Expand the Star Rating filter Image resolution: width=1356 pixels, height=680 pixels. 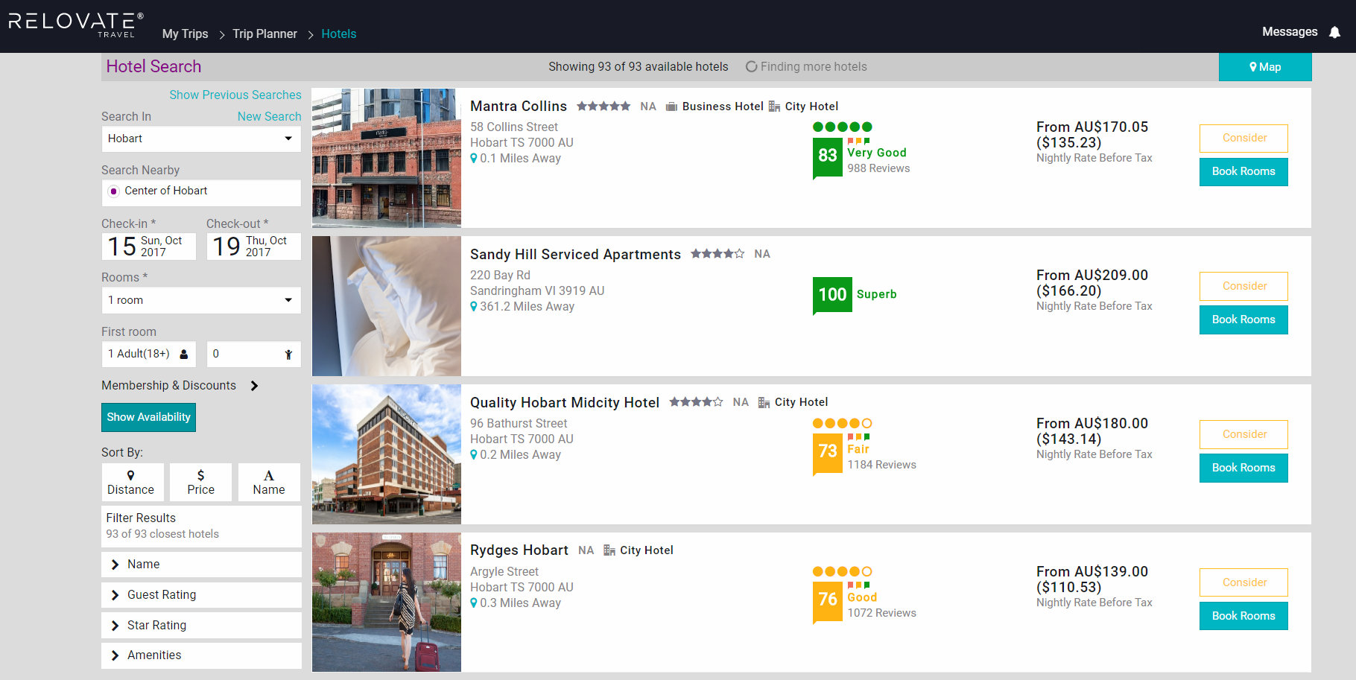click(x=201, y=626)
